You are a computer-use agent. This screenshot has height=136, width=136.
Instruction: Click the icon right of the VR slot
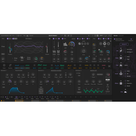tap(109, 66)
